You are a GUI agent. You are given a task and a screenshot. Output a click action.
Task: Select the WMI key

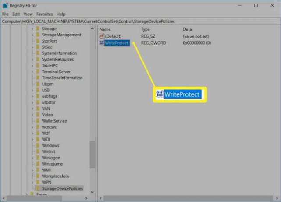click(x=46, y=170)
